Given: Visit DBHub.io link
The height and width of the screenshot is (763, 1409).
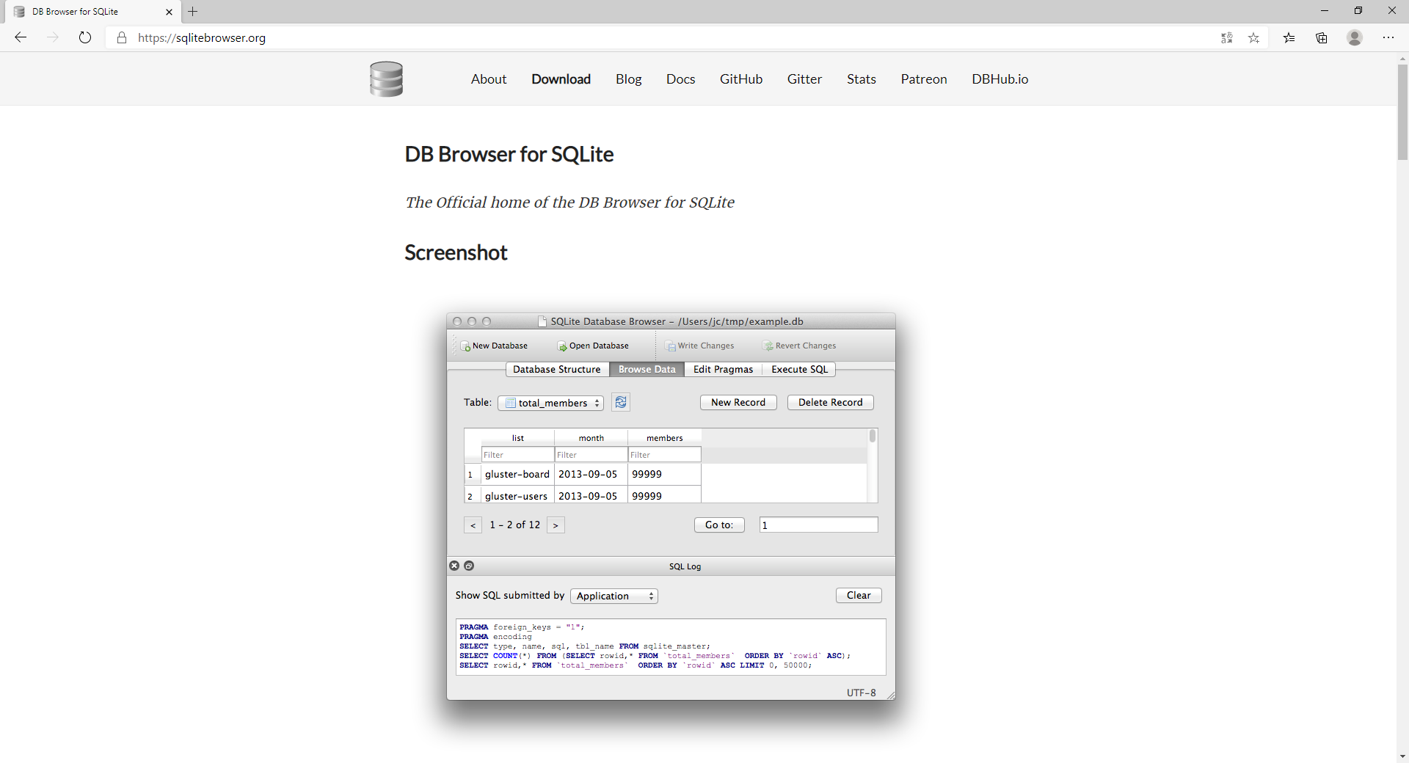Looking at the screenshot, I should (1000, 79).
